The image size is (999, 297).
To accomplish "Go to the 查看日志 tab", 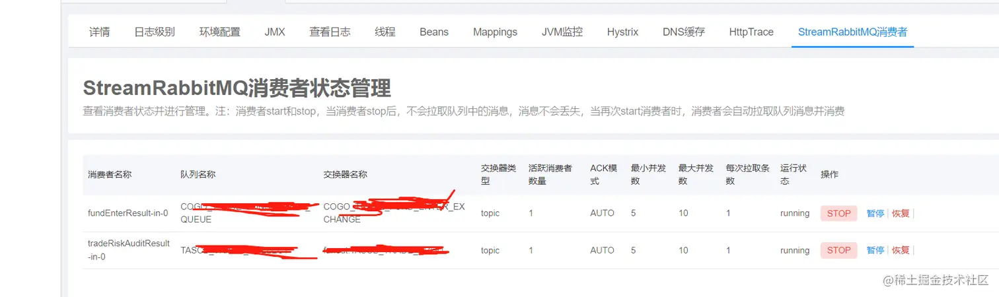I will coord(330,32).
